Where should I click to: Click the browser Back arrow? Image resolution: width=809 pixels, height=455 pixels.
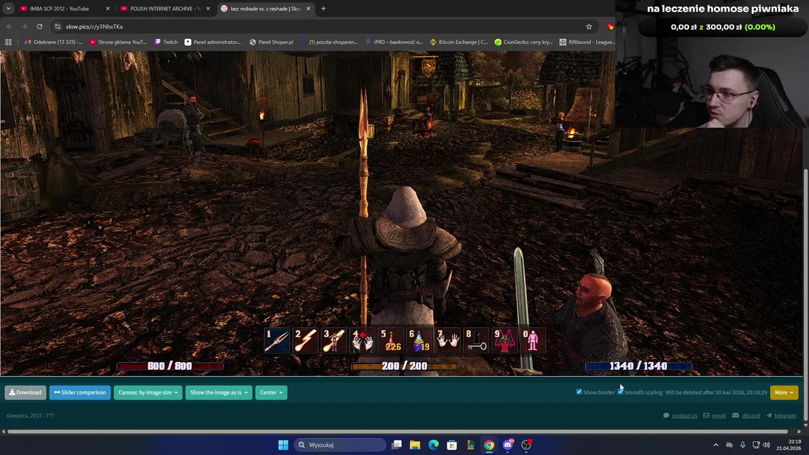[9, 27]
